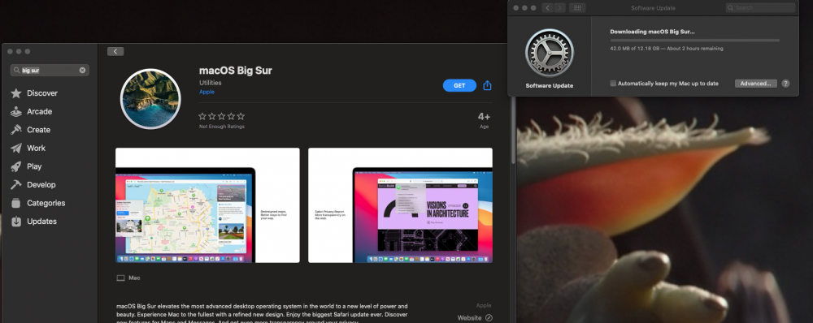Open the Maps screenshot thumbnail
The image size is (813, 323).
click(x=207, y=205)
